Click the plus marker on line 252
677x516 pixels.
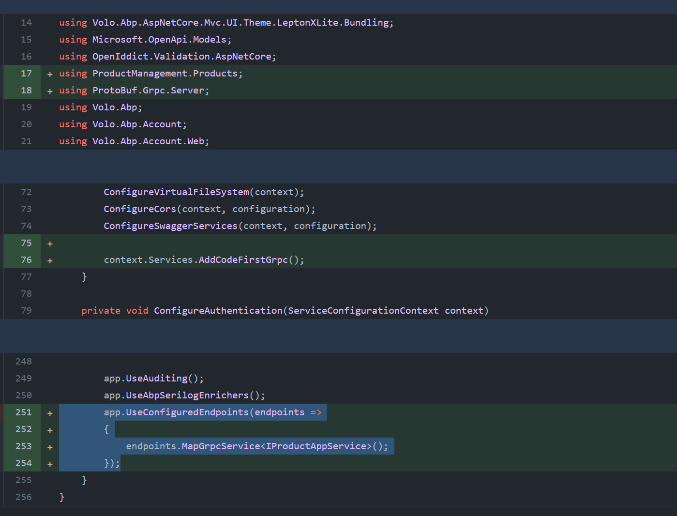click(x=50, y=430)
